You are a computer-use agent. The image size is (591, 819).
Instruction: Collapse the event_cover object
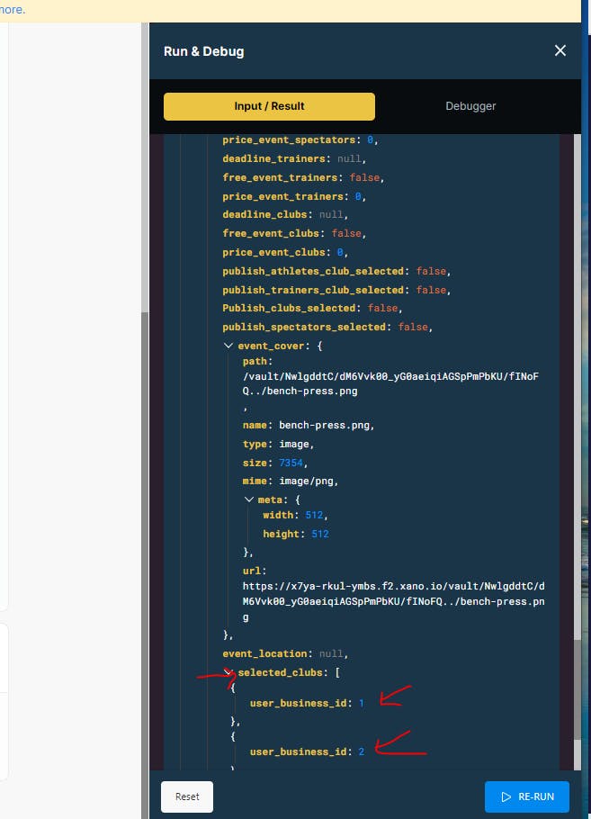pos(228,346)
